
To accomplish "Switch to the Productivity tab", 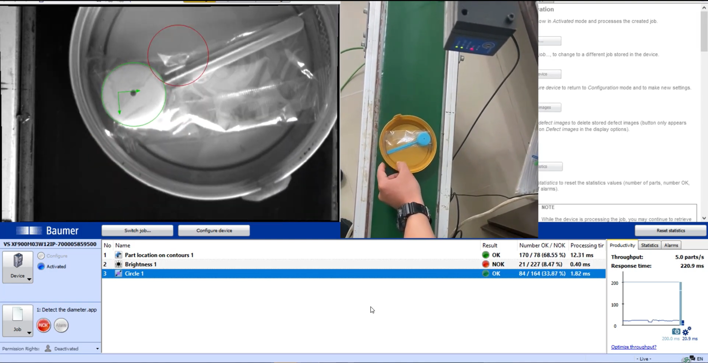I will (622, 245).
